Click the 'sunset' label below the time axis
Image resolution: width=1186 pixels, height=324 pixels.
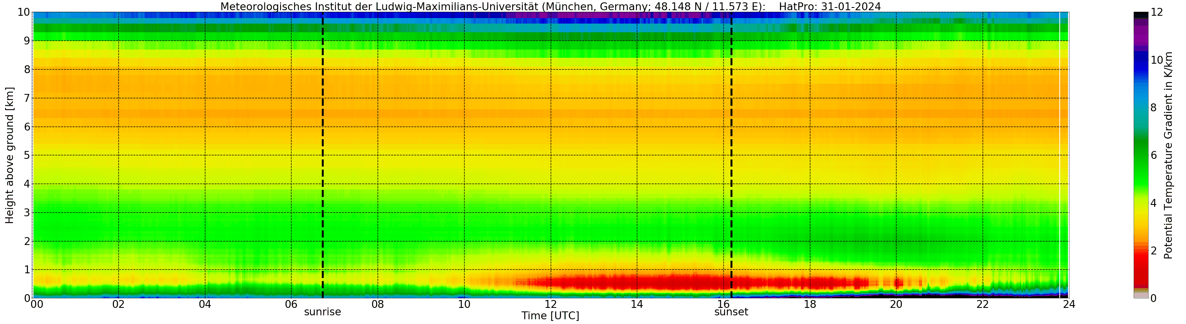coord(731,312)
